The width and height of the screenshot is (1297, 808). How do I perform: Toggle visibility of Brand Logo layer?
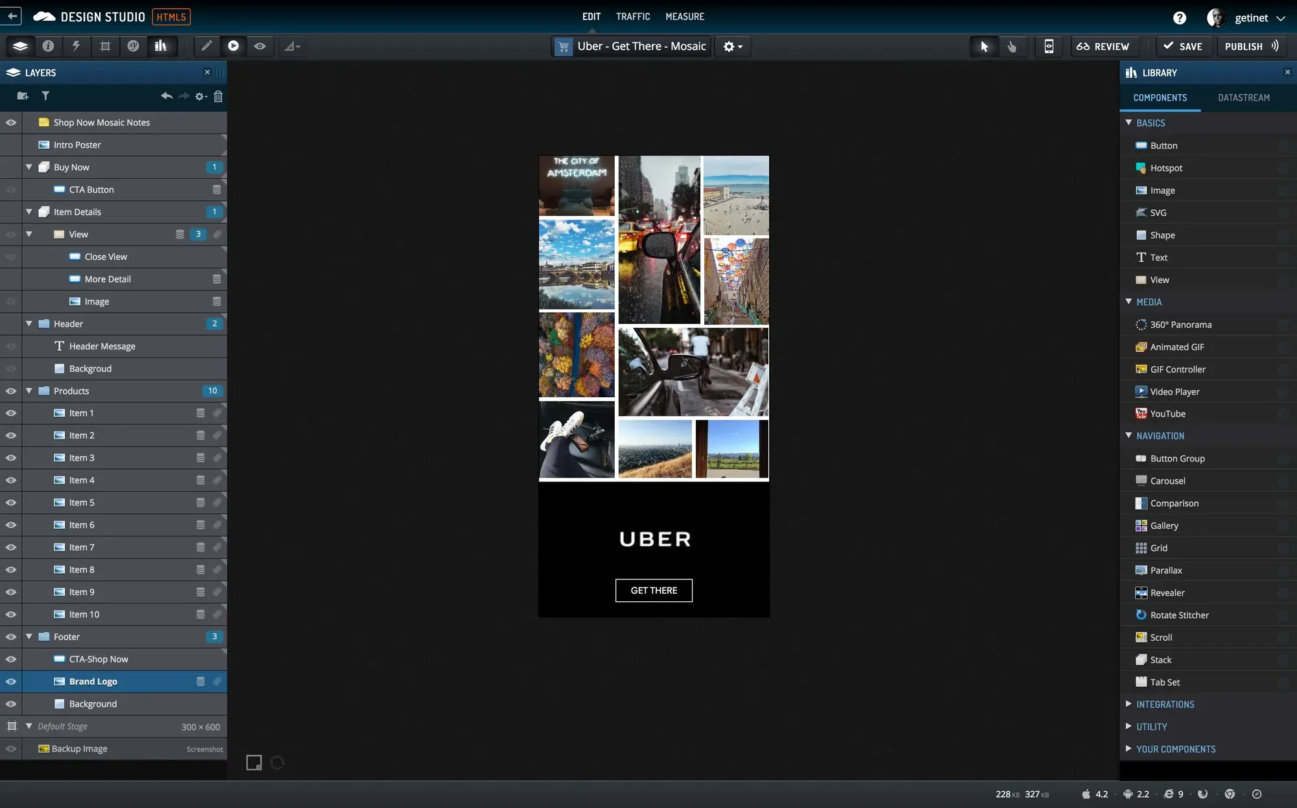11,682
